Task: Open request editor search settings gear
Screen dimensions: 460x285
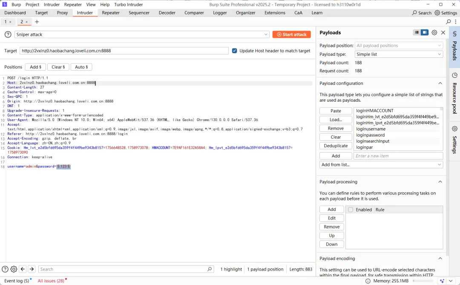Action: tap(14, 269)
